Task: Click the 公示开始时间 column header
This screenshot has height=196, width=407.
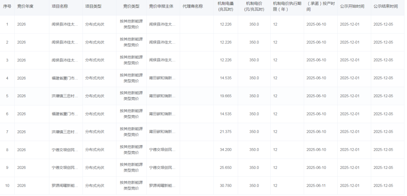Action: click(x=352, y=6)
